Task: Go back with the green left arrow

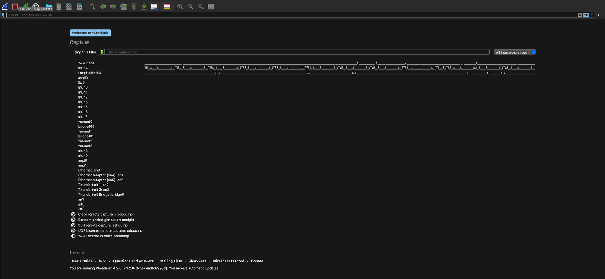Action: [x=103, y=6]
